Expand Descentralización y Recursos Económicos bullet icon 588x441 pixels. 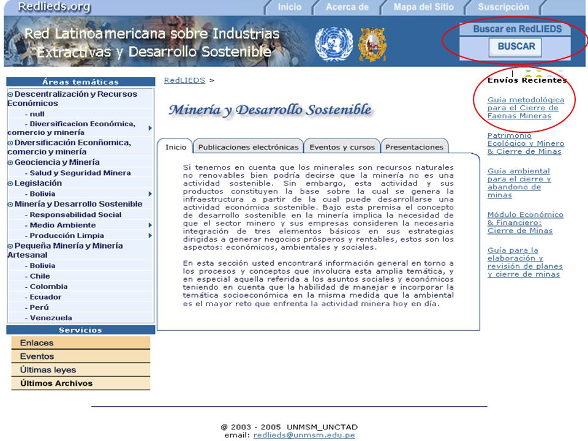(x=10, y=94)
